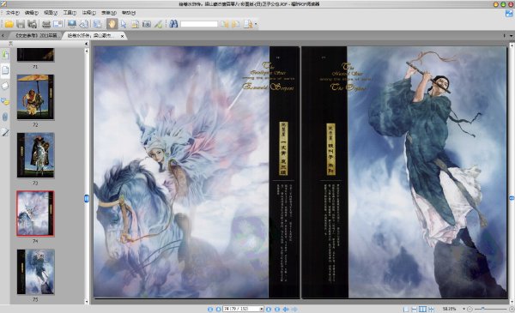This screenshot has width=515, height=313.
Task: Select the highlighter pen tool
Action: [158, 24]
